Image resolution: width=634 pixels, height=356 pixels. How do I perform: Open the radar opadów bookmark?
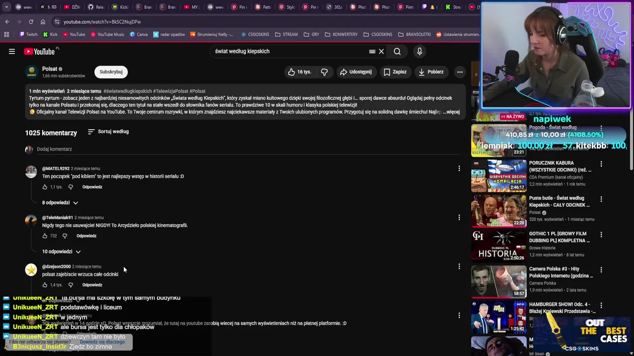coord(169,35)
